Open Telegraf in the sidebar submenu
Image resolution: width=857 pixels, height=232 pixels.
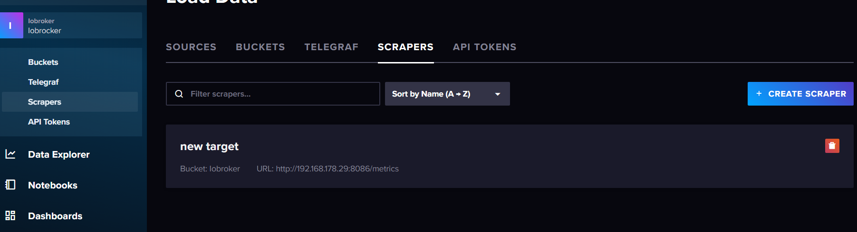pos(43,82)
